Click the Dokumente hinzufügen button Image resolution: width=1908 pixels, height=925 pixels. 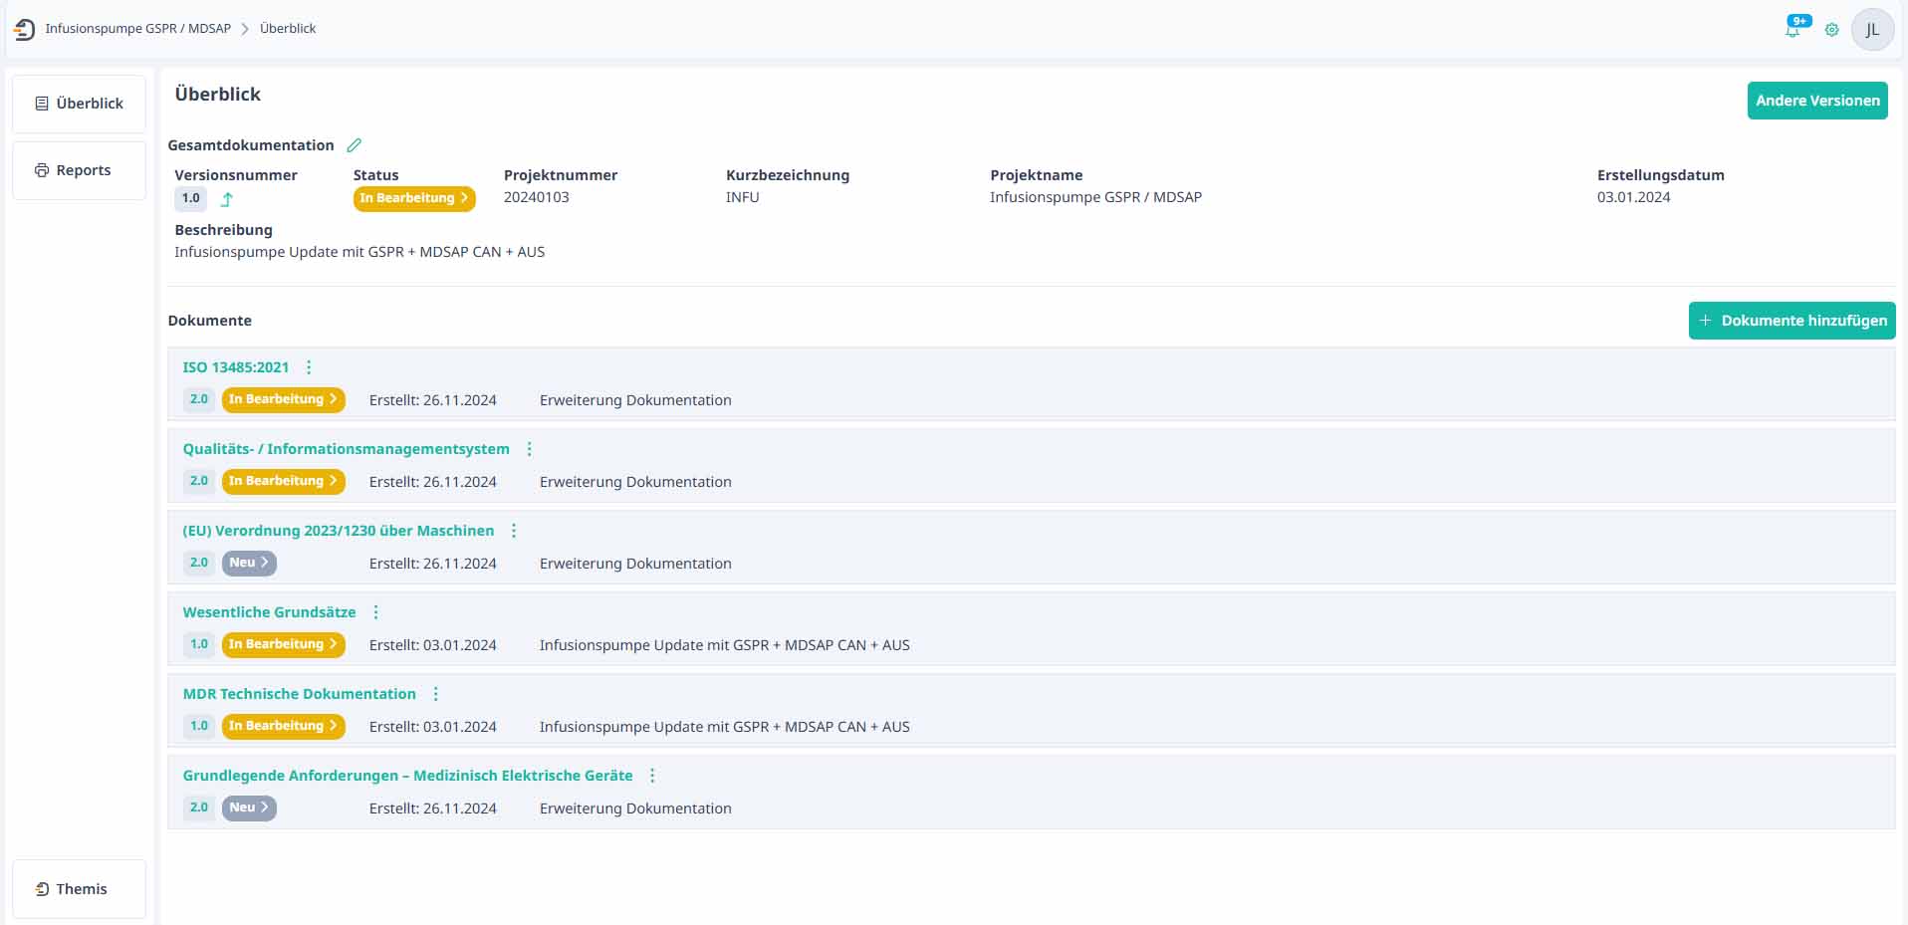click(x=1791, y=321)
